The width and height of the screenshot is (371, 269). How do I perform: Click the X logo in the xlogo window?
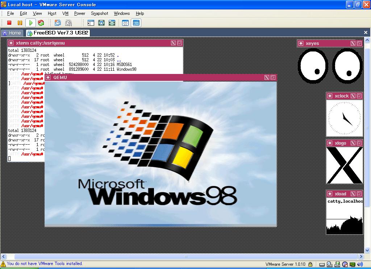345,165
